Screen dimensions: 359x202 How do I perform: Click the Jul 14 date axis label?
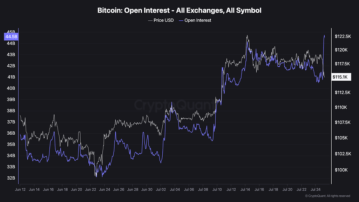tap(245, 189)
